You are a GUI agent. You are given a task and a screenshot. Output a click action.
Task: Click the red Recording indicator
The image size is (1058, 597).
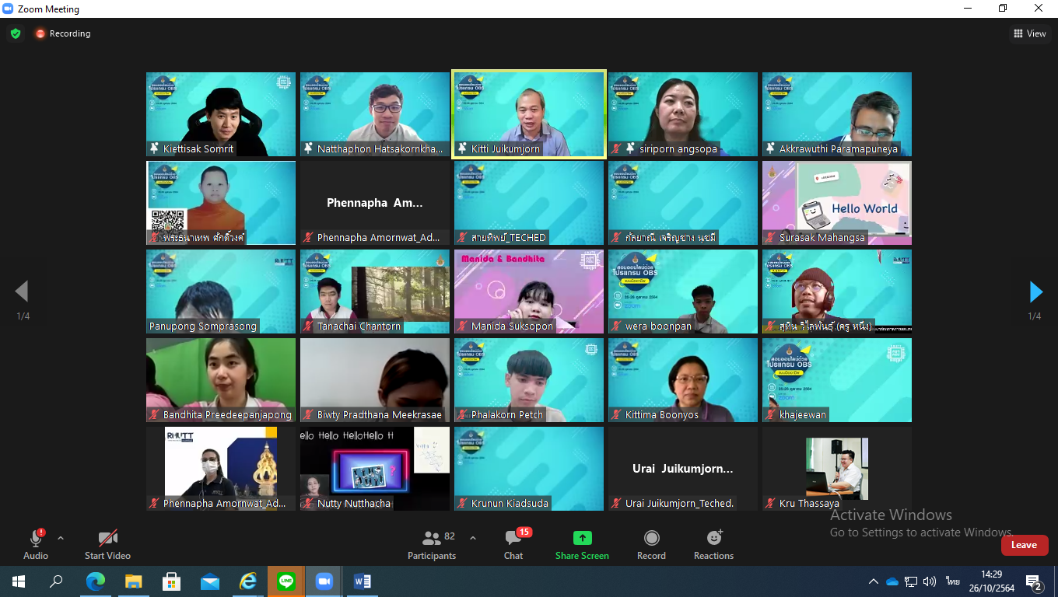pyautogui.click(x=62, y=33)
